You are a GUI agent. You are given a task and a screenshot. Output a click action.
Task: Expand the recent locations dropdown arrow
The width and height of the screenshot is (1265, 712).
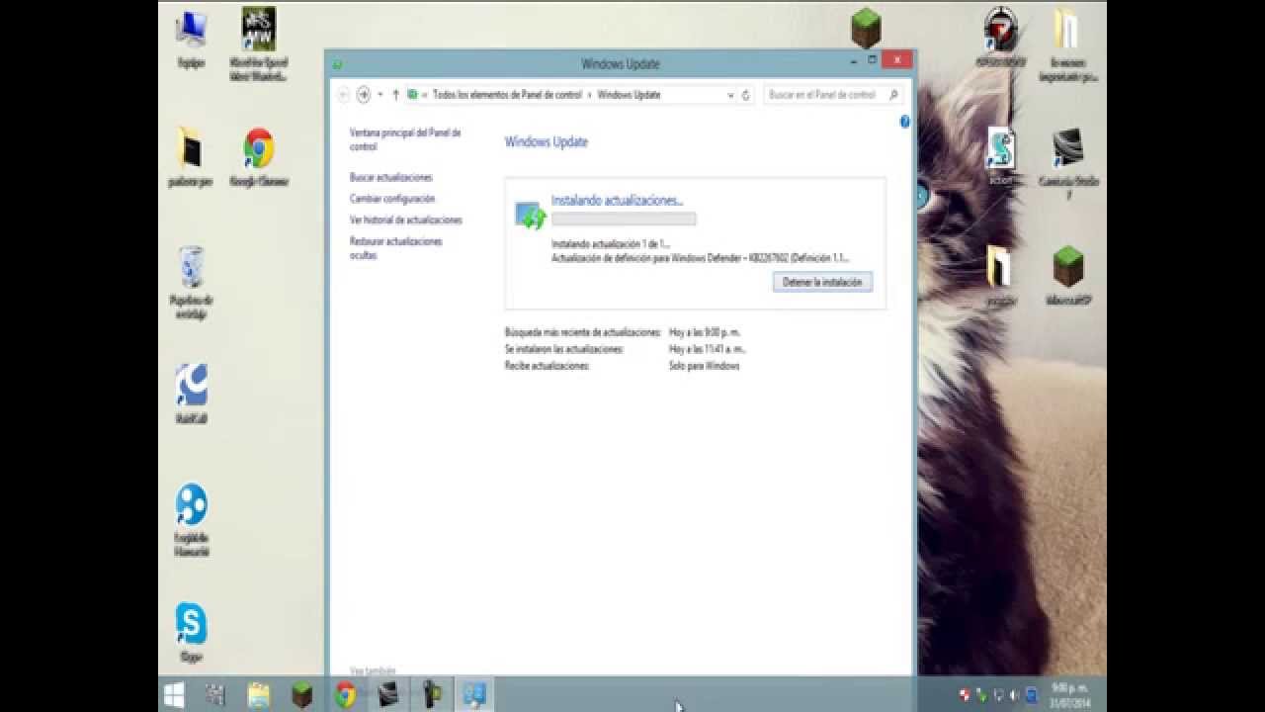380,95
